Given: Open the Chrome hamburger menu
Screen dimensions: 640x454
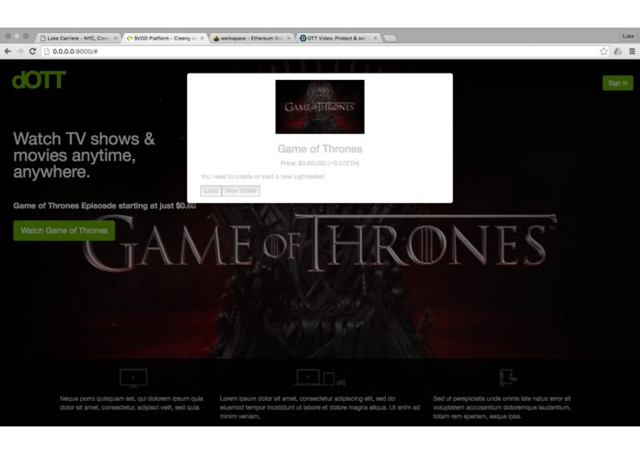Looking at the screenshot, I should pos(632,51).
